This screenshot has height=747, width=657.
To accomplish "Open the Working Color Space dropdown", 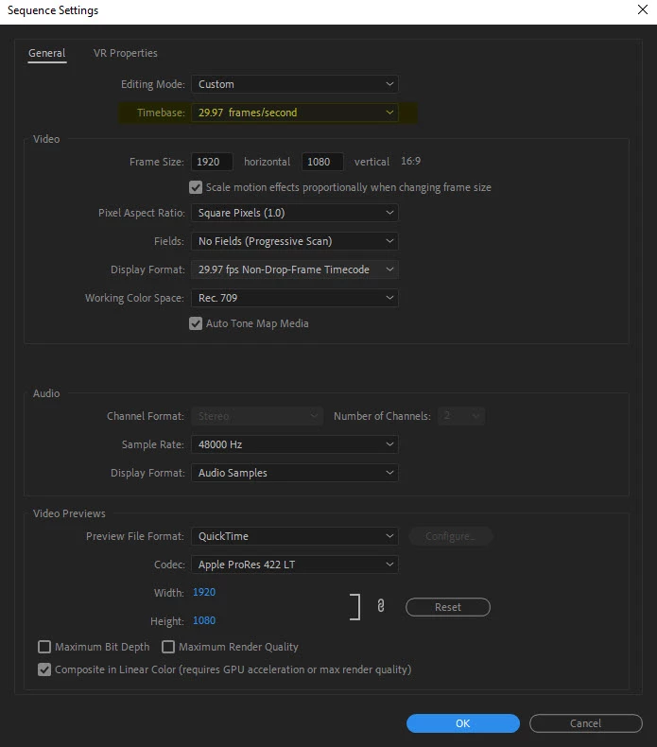I will pyautogui.click(x=295, y=298).
